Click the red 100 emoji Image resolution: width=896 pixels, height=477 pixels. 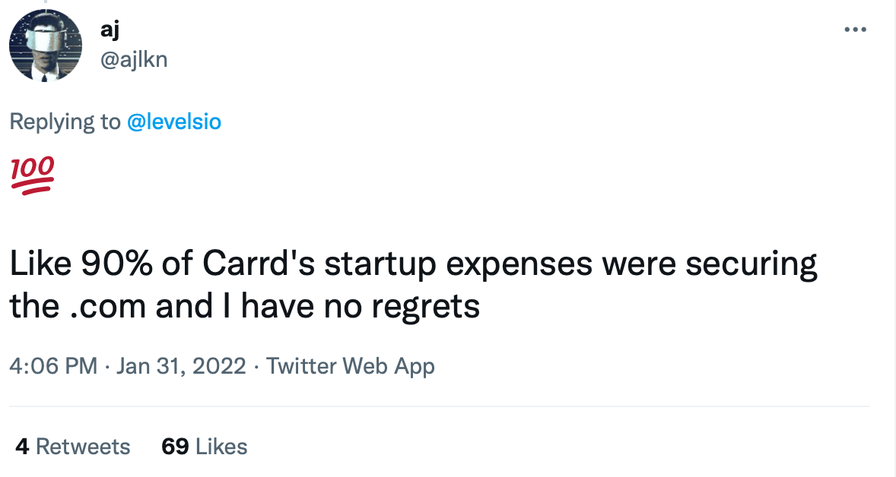[32, 175]
